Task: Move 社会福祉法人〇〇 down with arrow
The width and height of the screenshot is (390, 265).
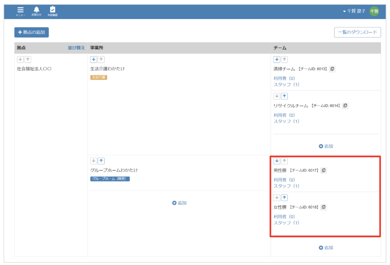Action: tap(21, 59)
